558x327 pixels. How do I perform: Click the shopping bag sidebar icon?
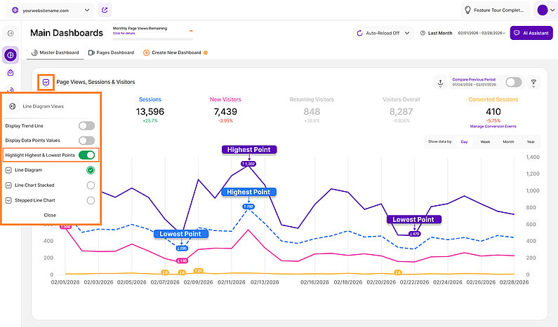click(x=11, y=72)
